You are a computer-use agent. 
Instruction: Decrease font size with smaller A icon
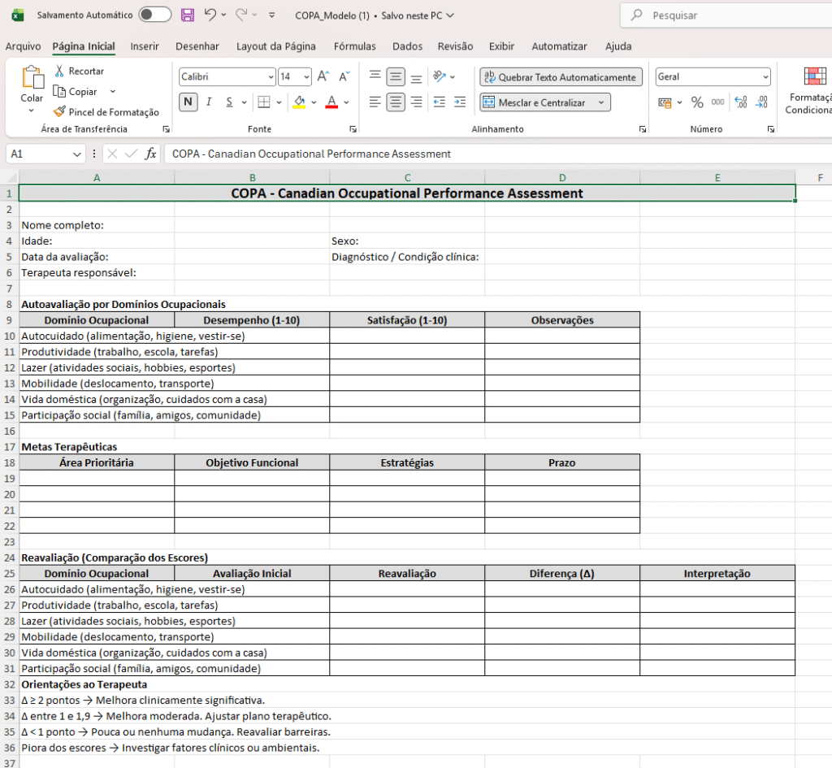coord(344,76)
